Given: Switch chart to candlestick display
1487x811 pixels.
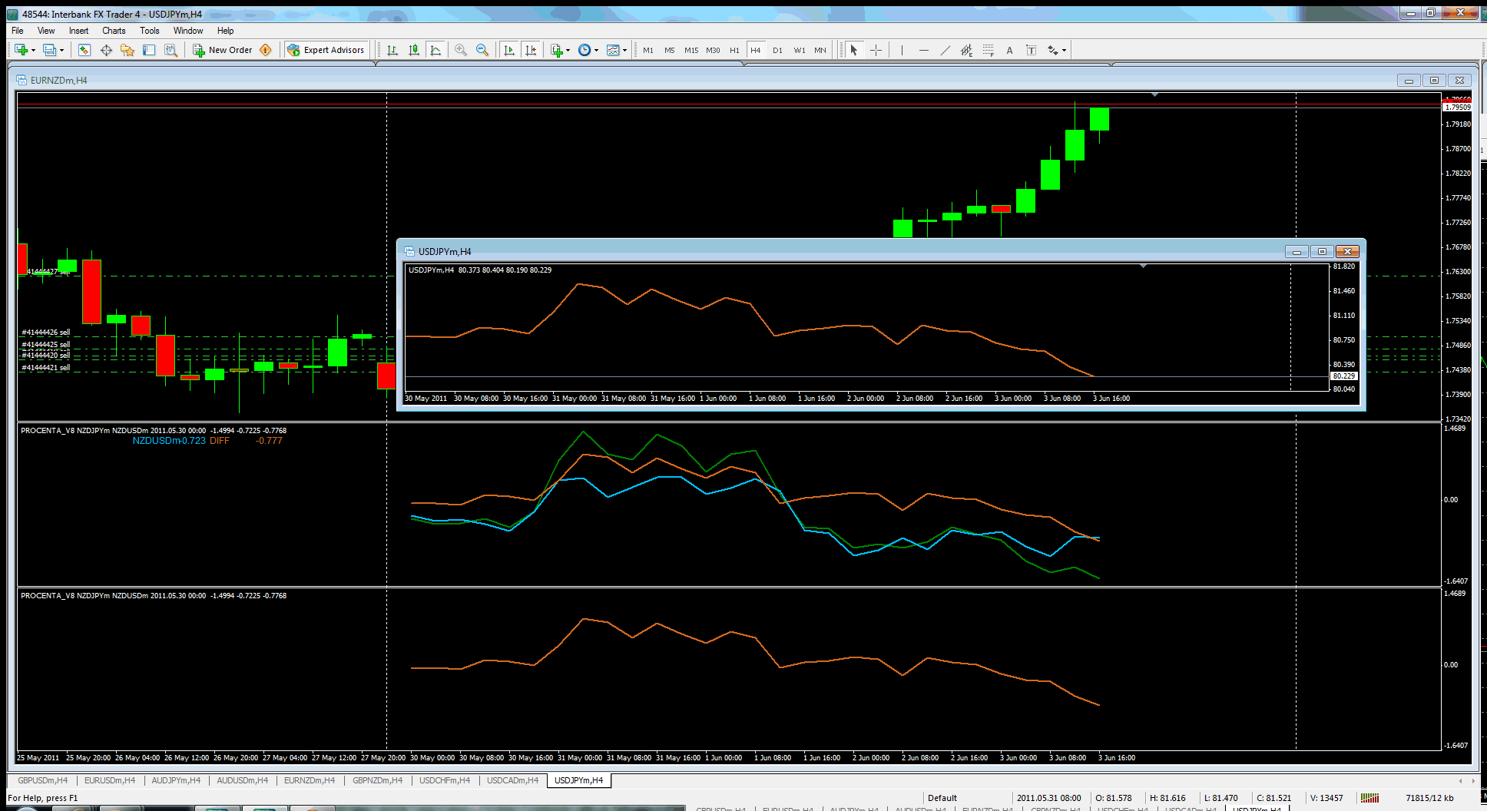Looking at the screenshot, I should coord(414,50).
